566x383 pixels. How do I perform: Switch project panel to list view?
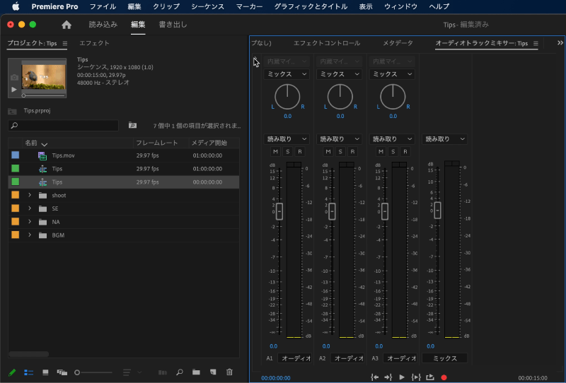[28, 372]
